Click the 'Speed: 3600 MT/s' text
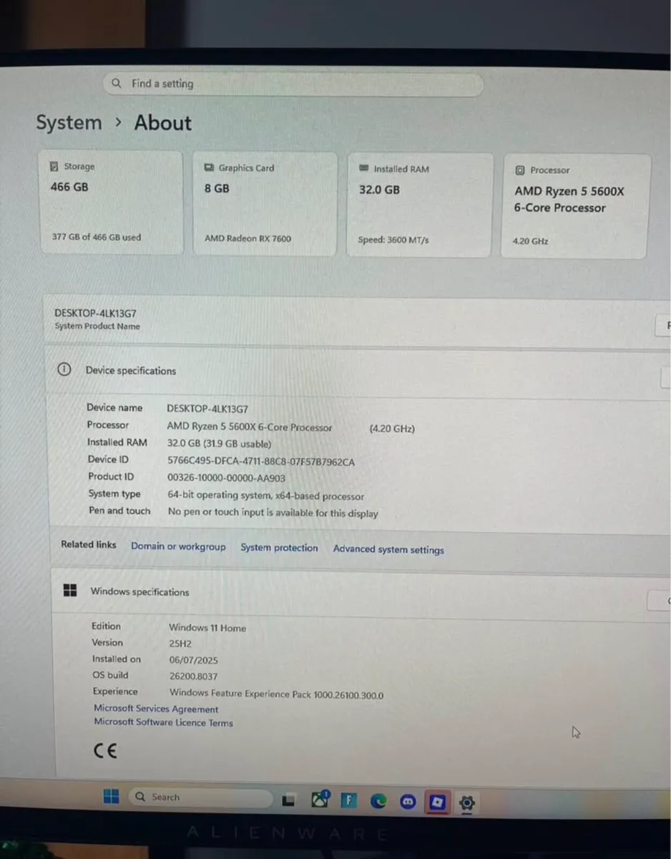The image size is (671, 859). tap(393, 240)
